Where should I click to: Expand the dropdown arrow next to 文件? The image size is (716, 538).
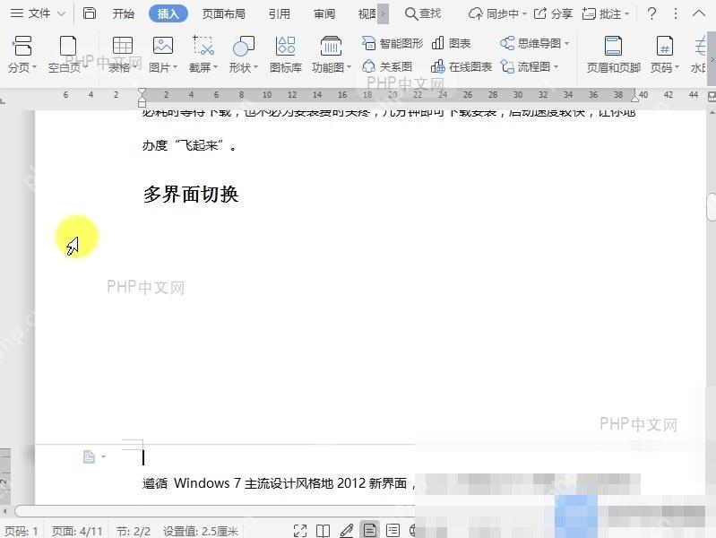[61, 13]
